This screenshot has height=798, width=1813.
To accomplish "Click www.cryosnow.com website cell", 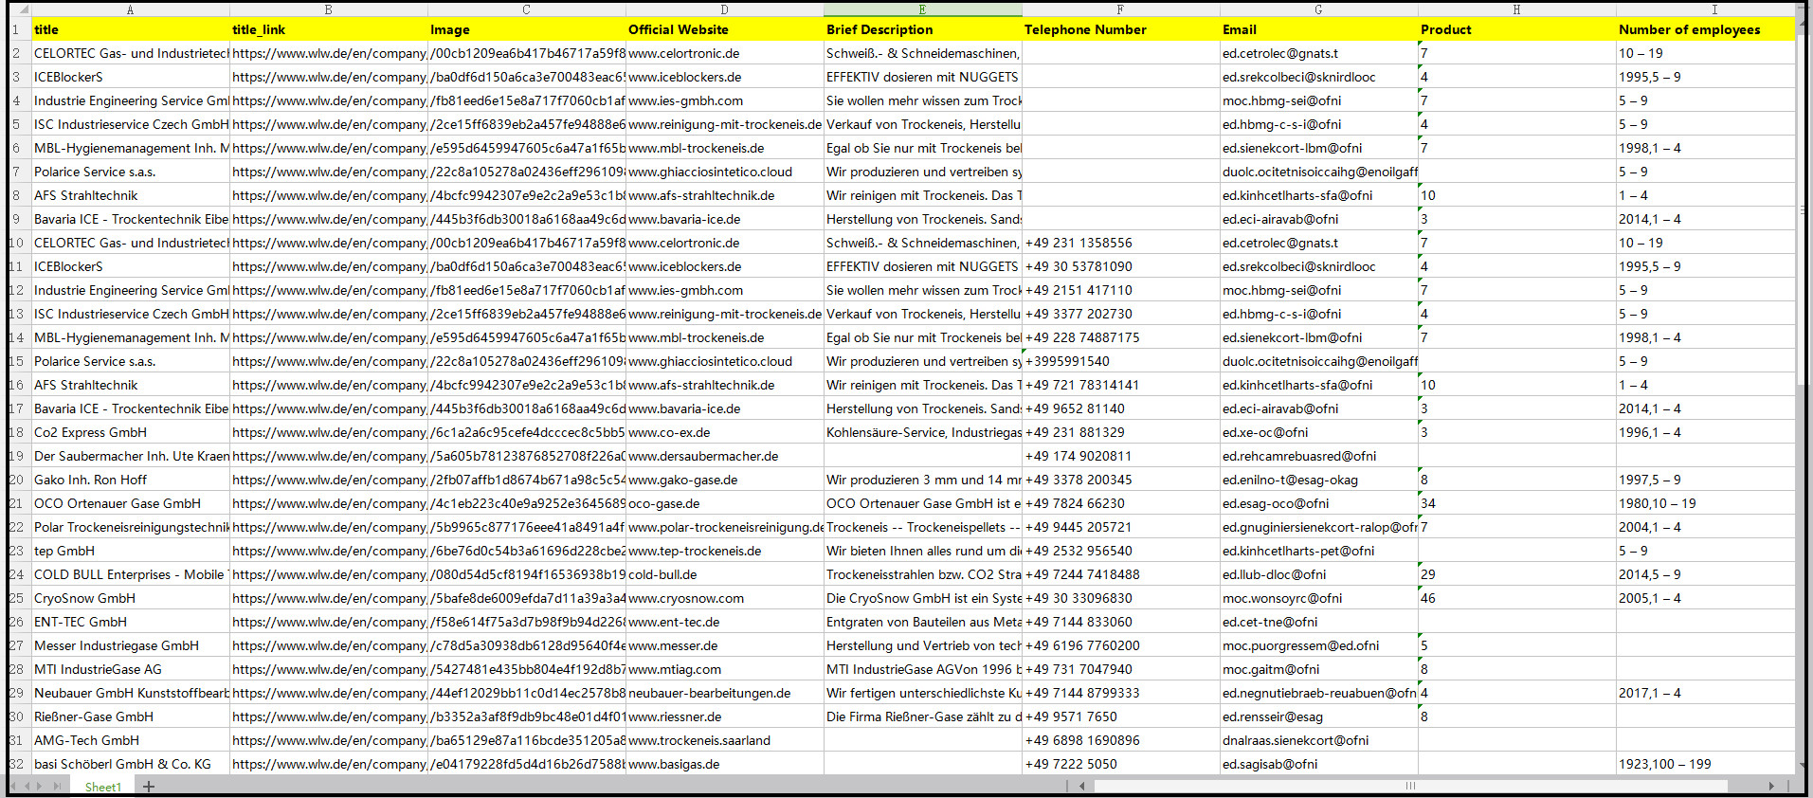I will coord(724,598).
